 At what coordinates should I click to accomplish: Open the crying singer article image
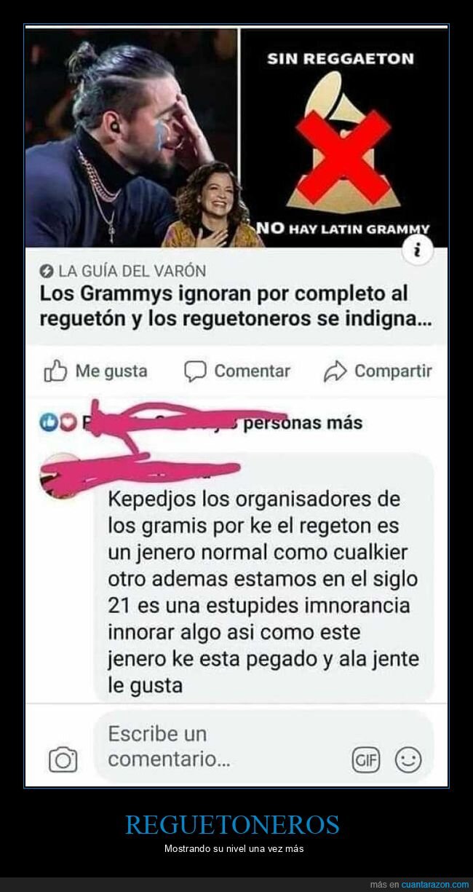[132, 138]
